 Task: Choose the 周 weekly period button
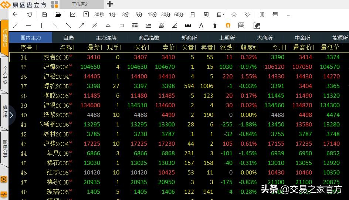[x=206, y=14]
